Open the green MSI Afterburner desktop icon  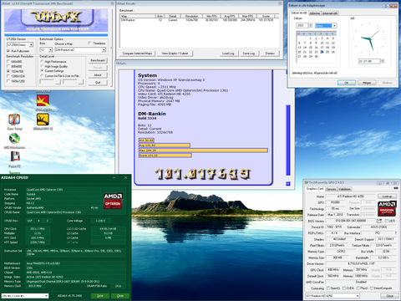(14, 139)
